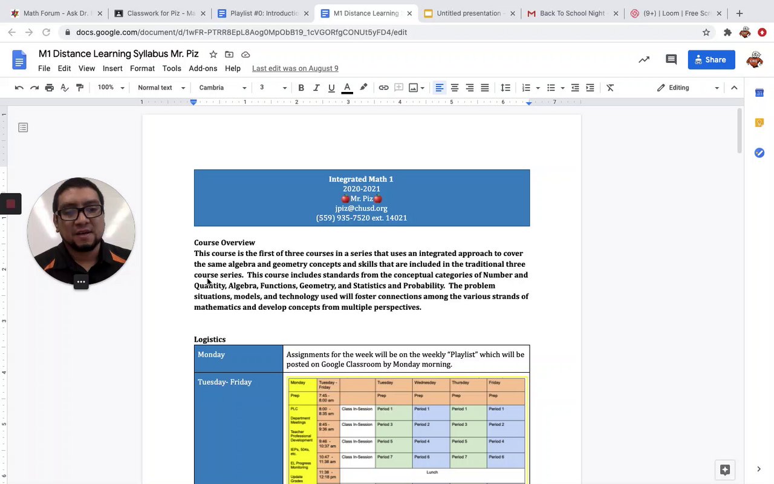The height and width of the screenshot is (484, 774).
Task: Center align the text
Action: pos(455,88)
